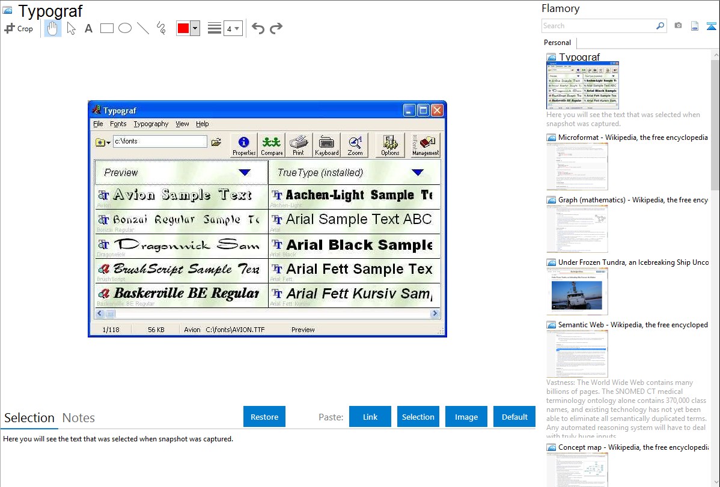The height and width of the screenshot is (487, 720).
Task: Open the color dropdown arrow
Action: click(195, 28)
